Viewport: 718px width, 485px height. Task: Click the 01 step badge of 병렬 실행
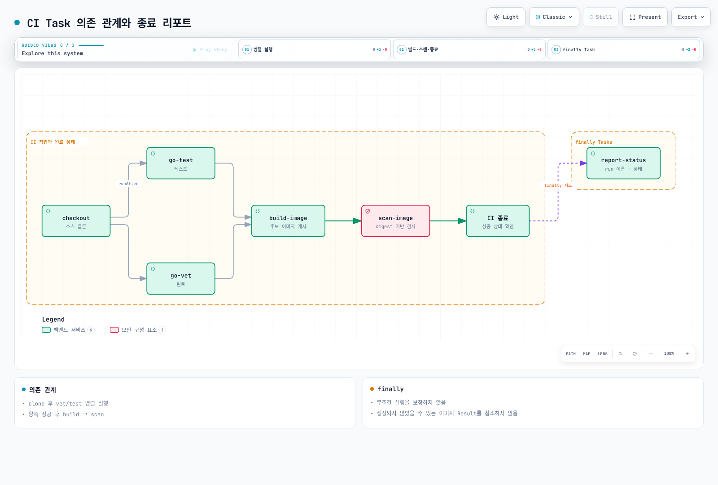(x=247, y=49)
